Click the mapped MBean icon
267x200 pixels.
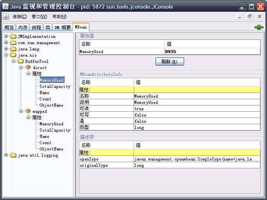(x=28, y=111)
